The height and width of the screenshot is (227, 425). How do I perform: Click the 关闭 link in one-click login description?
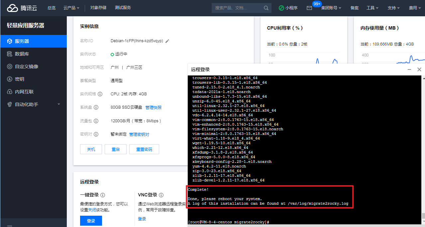pos(92,210)
